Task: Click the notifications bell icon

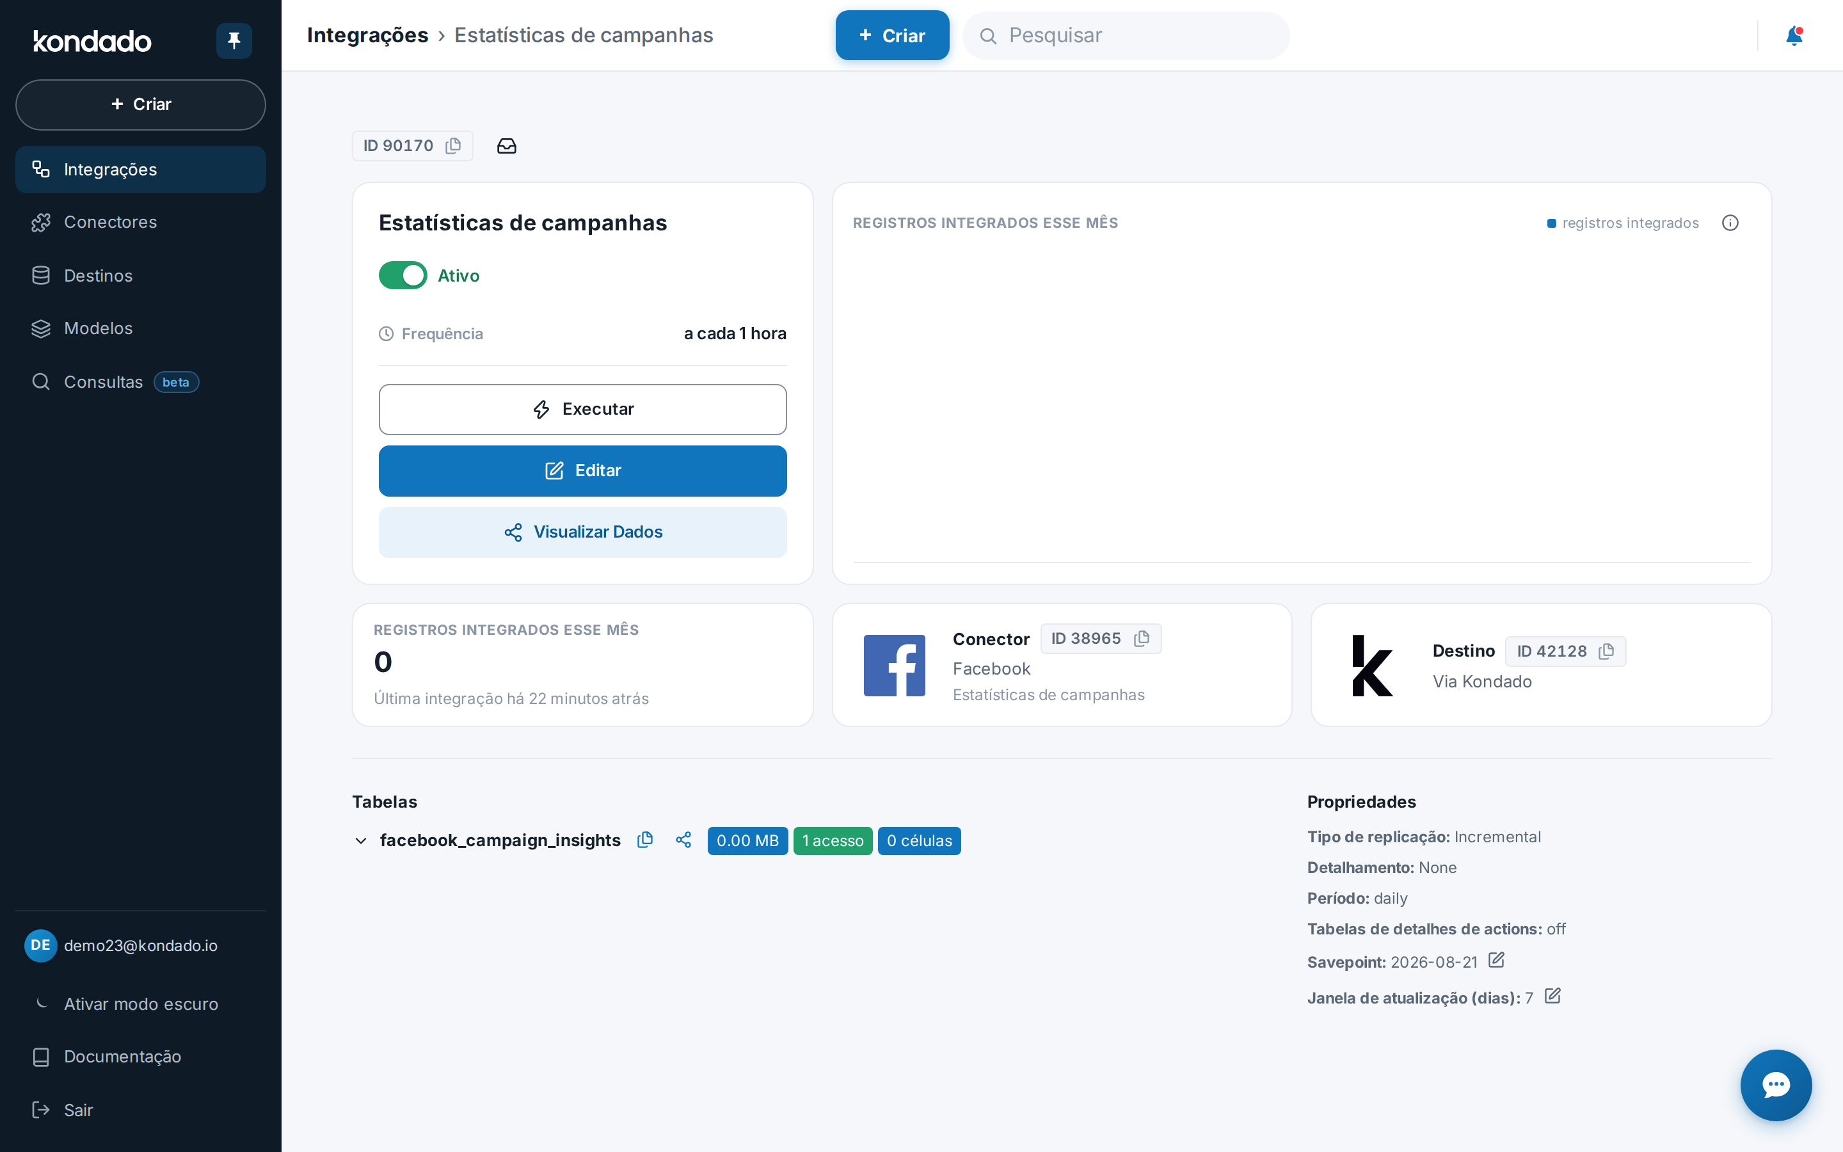Action: coord(1794,36)
